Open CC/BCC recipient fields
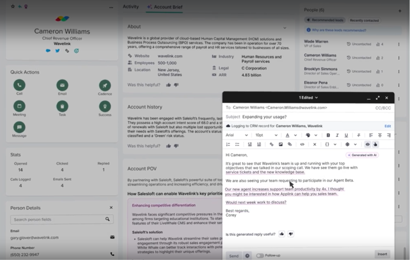The height and width of the screenshot is (260, 410). (383, 108)
